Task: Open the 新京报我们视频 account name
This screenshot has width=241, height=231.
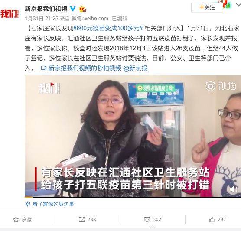Action: click(46, 9)
